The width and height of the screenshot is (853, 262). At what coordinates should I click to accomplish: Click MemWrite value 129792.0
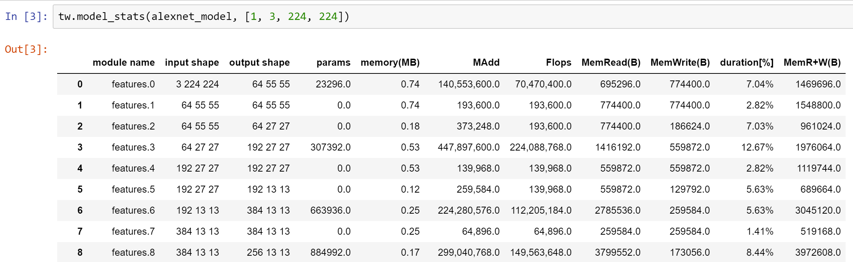click(x=690, y=189)
